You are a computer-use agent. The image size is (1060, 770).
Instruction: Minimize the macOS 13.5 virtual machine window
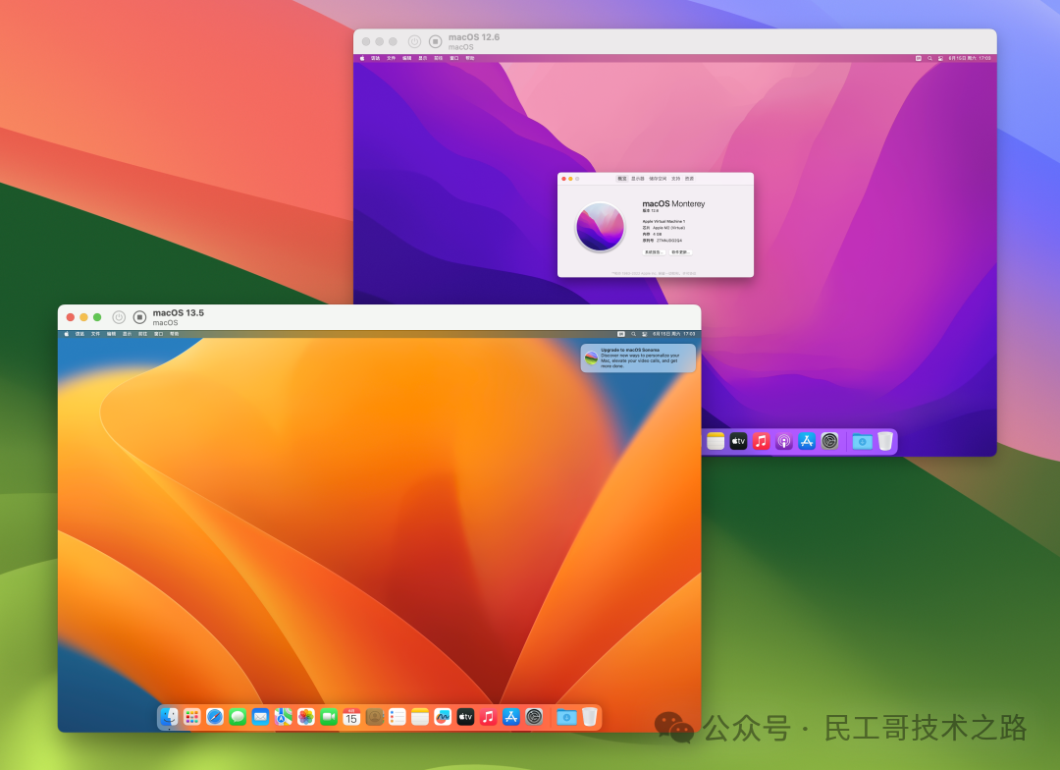click(x=83, y=316)
